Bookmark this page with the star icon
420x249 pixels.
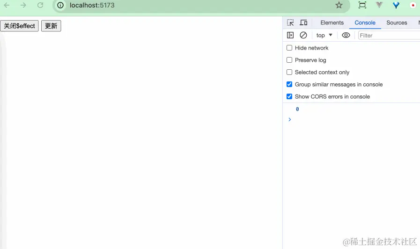339,5
